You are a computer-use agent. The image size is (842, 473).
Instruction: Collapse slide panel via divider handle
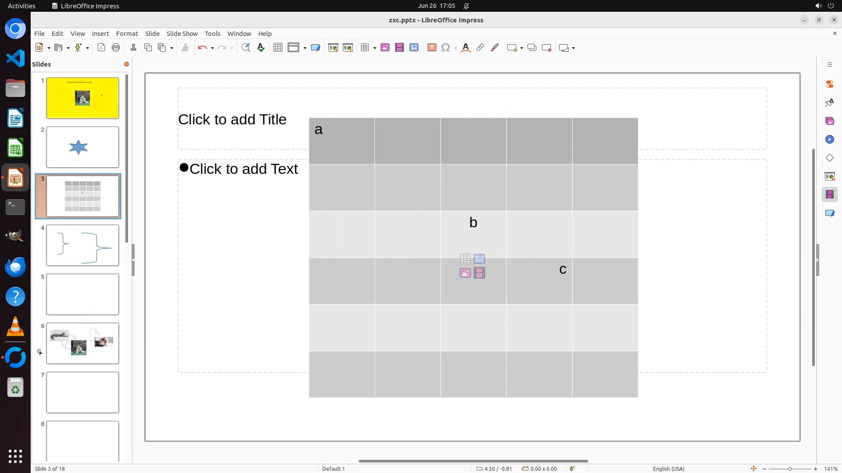tap(133, 260)
